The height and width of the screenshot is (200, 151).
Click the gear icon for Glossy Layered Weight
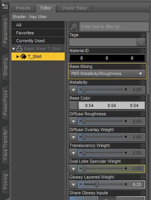[x=143, y=177]
